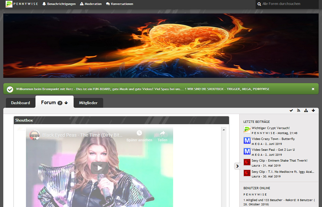Click the sitemap hierarchy icon
This screenshot has width=322, height=207.
(x=306, y=111)
